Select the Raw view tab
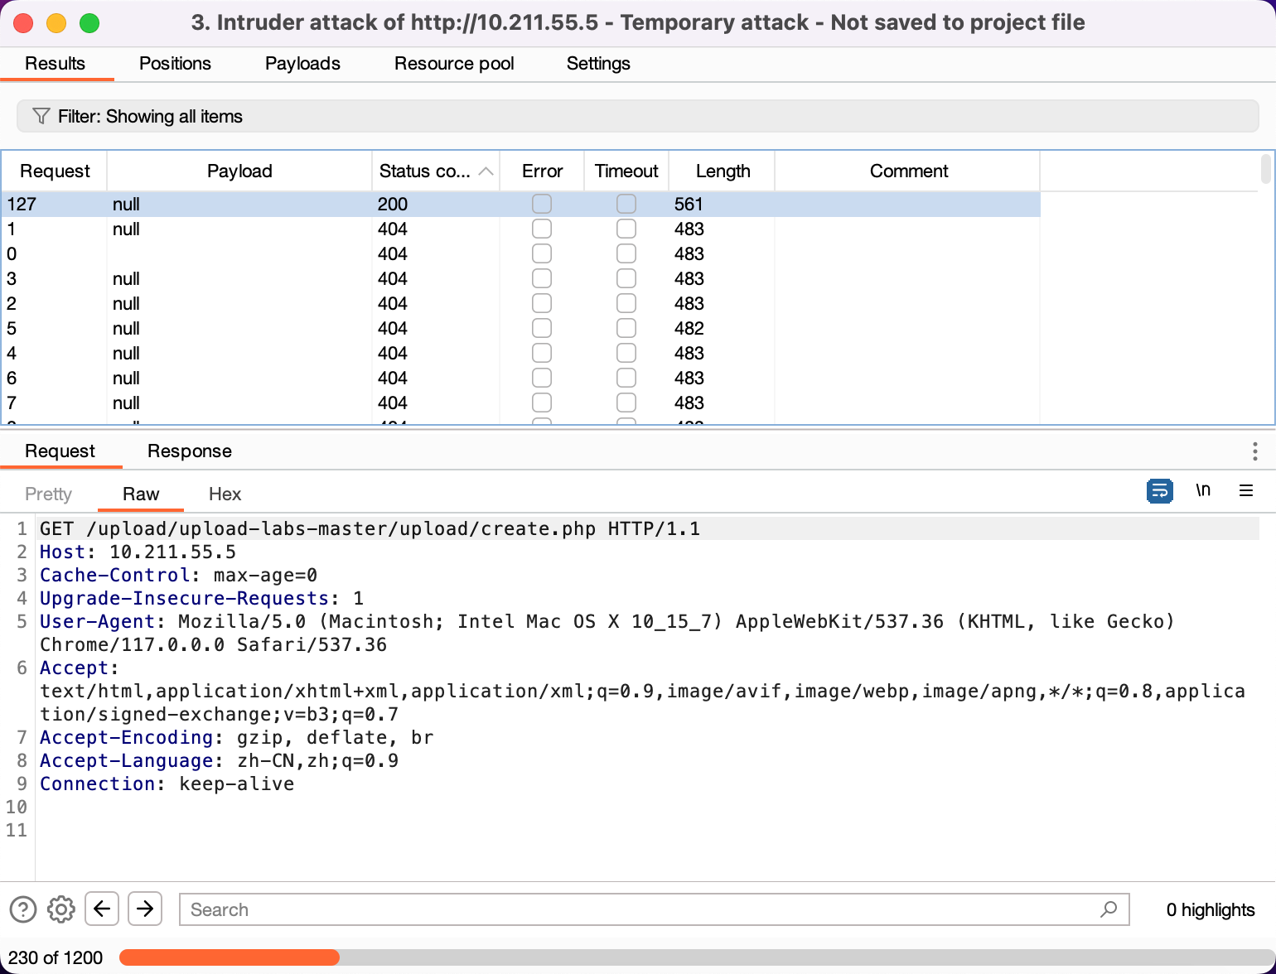This screenshot has width=1276, height=974. [x=141, y=494]
